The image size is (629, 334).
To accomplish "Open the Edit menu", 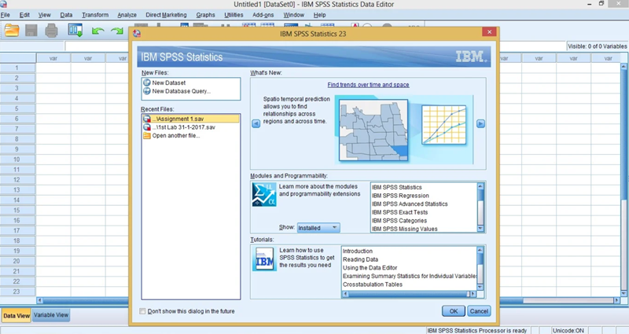I will [24, 15].
